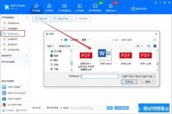Click the 取消 cancel button in dialog
Image resolution: width=172 pixels, height=114 pixels.
pyautogui.click(x=148, y=82)
